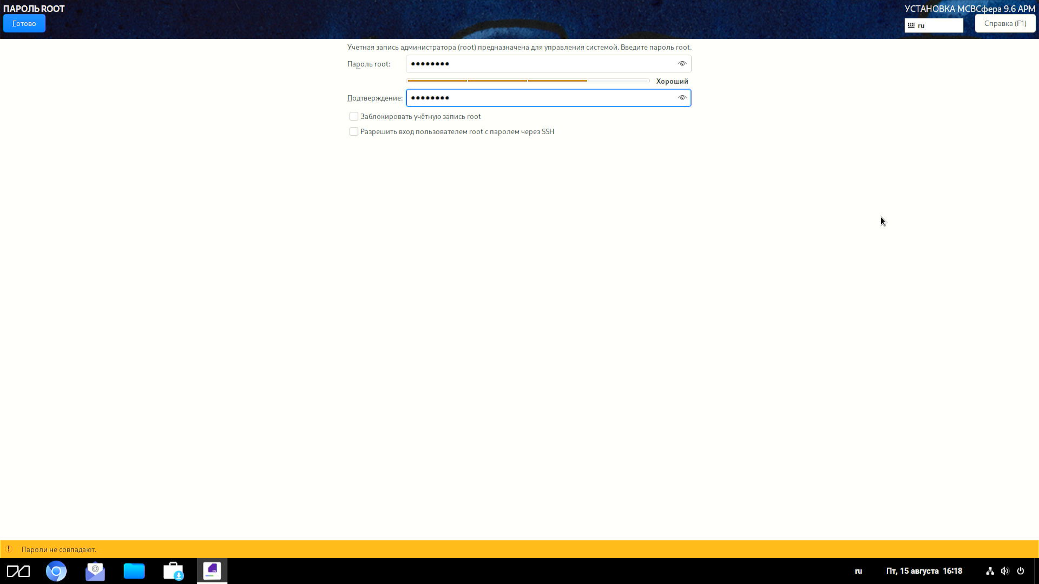Open the software store bag icon
Screen dimensions: 1039x584
pos(173,571)
